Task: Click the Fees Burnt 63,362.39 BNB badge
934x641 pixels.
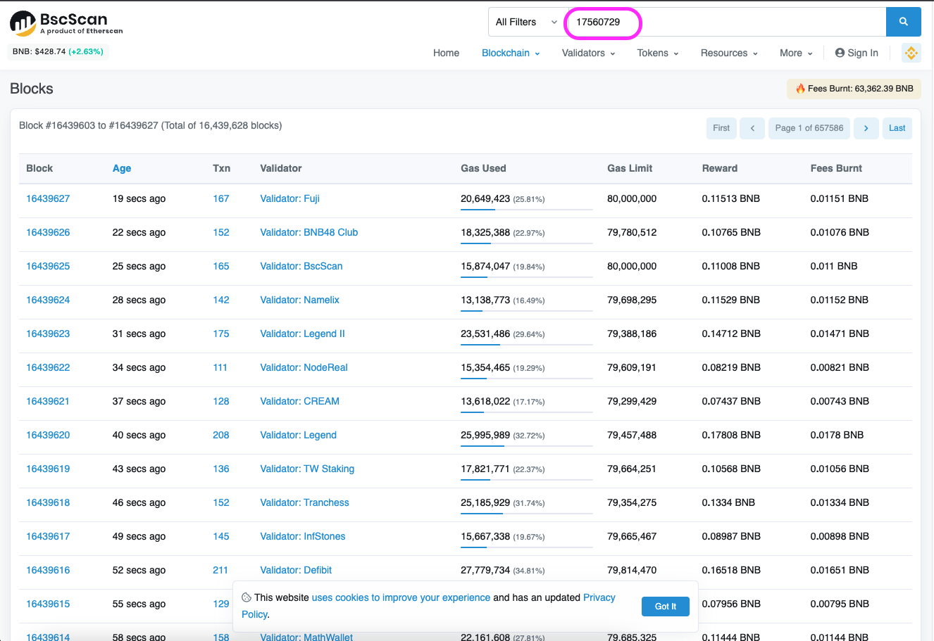Action: [854, 89]
